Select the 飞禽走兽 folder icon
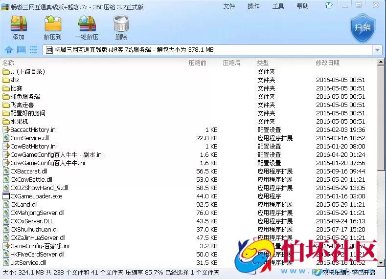 6,105
